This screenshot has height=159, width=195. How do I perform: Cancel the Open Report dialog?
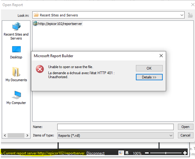click(x=185, y=135)
